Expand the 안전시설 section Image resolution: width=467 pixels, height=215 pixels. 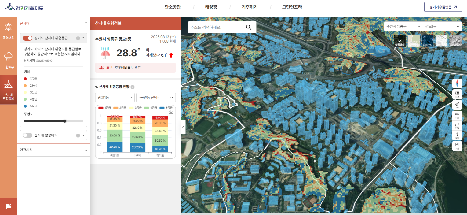53,150
